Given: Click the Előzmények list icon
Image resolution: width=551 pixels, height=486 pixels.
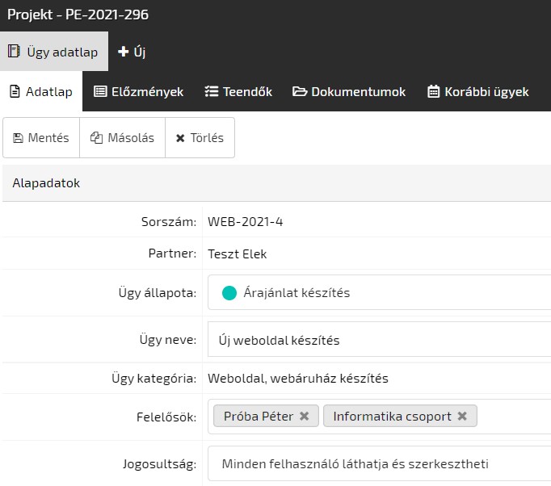Looking at the screenshot, I should (x=100, y=92).
